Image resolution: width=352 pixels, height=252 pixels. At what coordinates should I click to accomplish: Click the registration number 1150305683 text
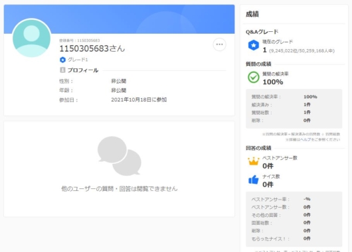tap(88, 40)
